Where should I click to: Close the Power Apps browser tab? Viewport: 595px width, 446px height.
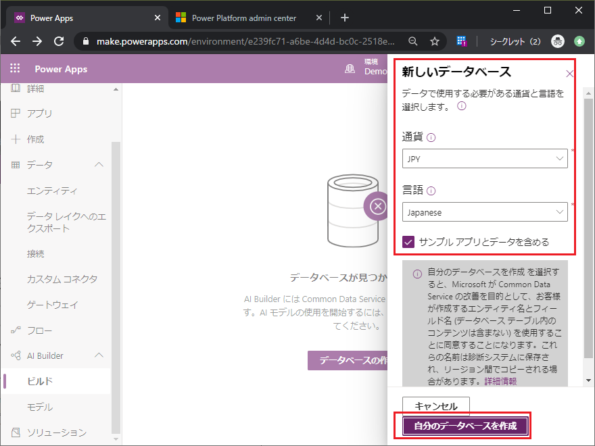click(158, 18)
